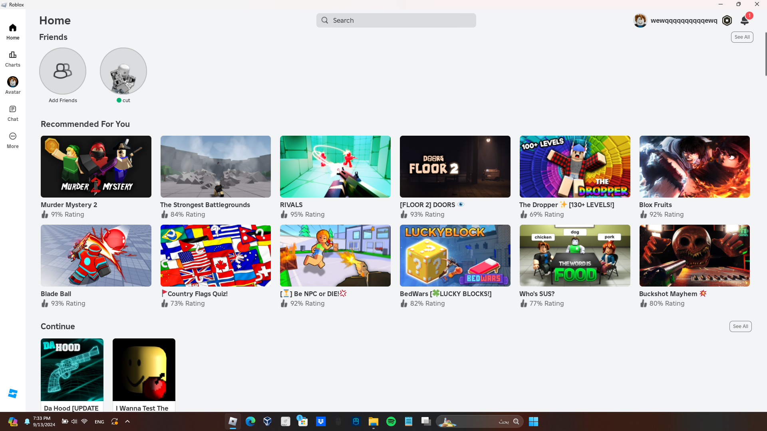Screen dimensions: 767x431
Task: Open the Who's SUS? thumbnail
Action: pos(575,255)
